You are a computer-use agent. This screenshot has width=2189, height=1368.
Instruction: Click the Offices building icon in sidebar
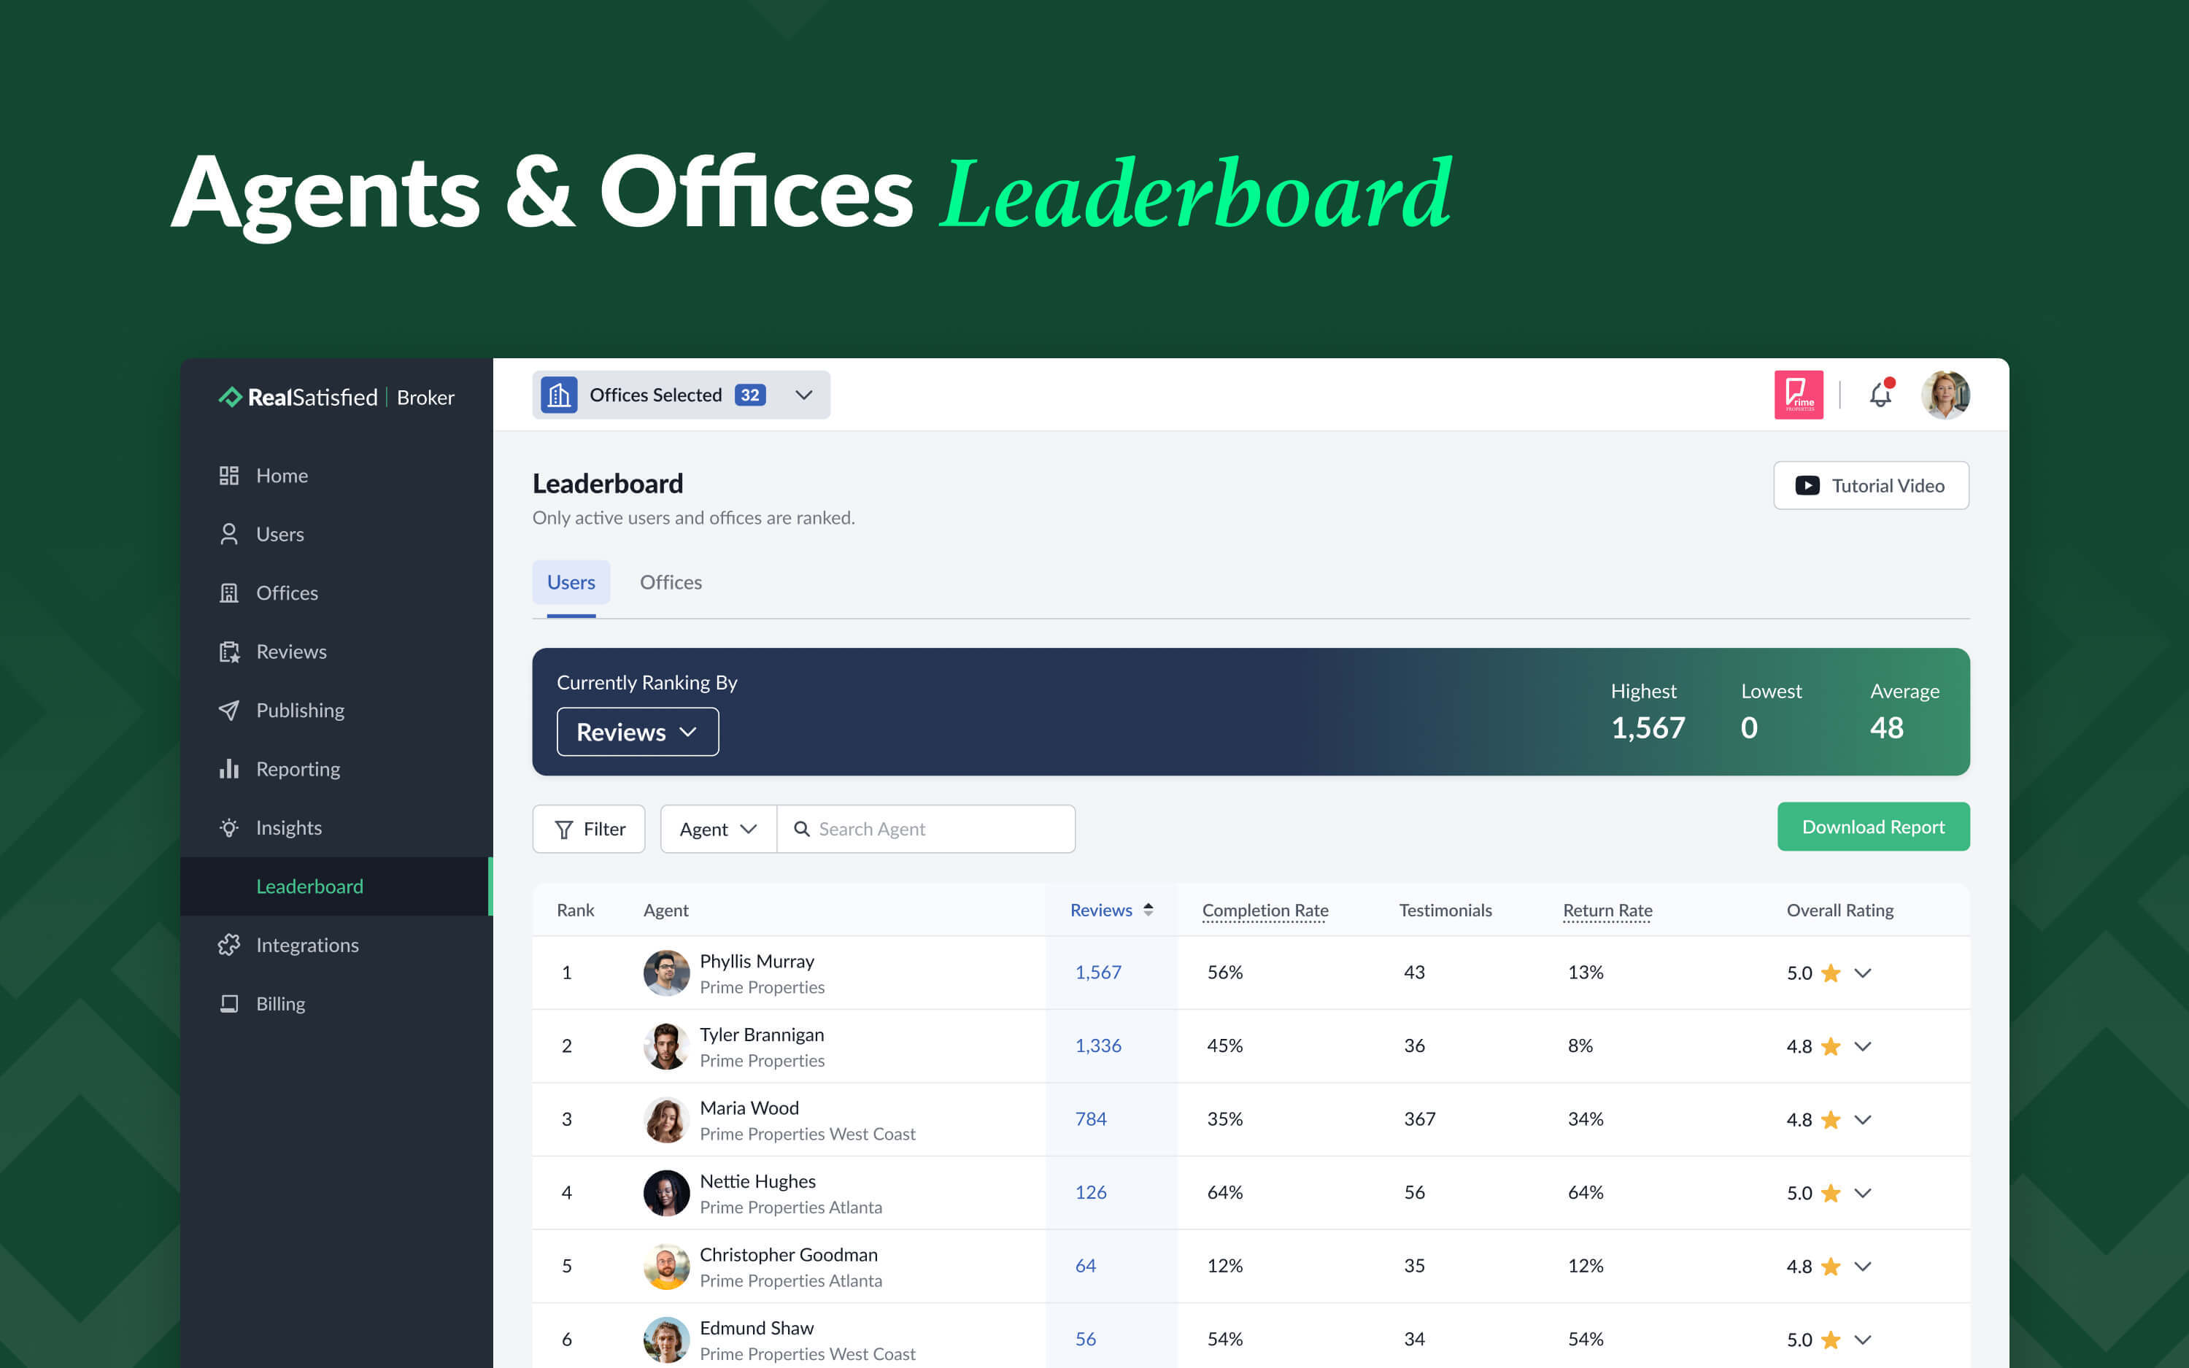(229, 593)
